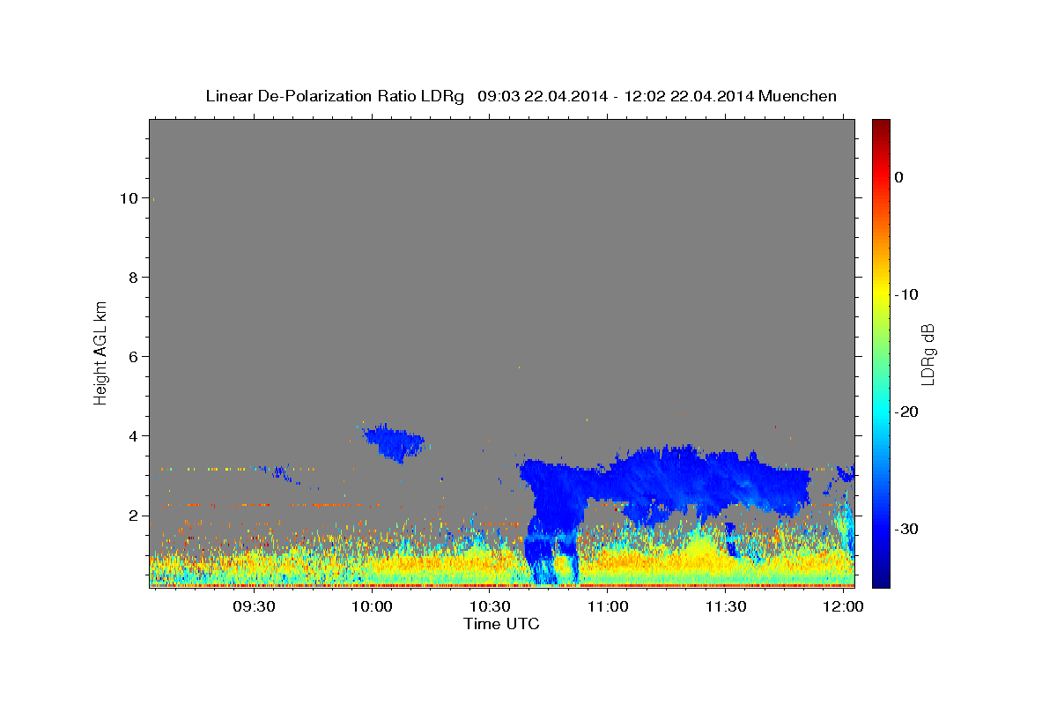Screen dimensions: 1057x705
Task: Click the '11:00' time axis label
Action: 608,606
